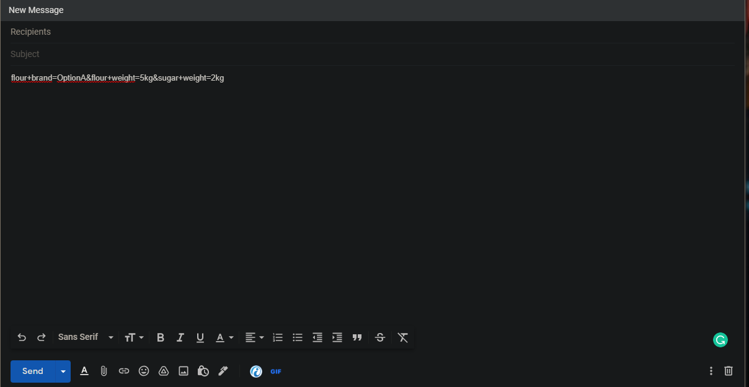Insert files using Google Drive
This screenshot has width=749, height=387.
pos(164,371)
